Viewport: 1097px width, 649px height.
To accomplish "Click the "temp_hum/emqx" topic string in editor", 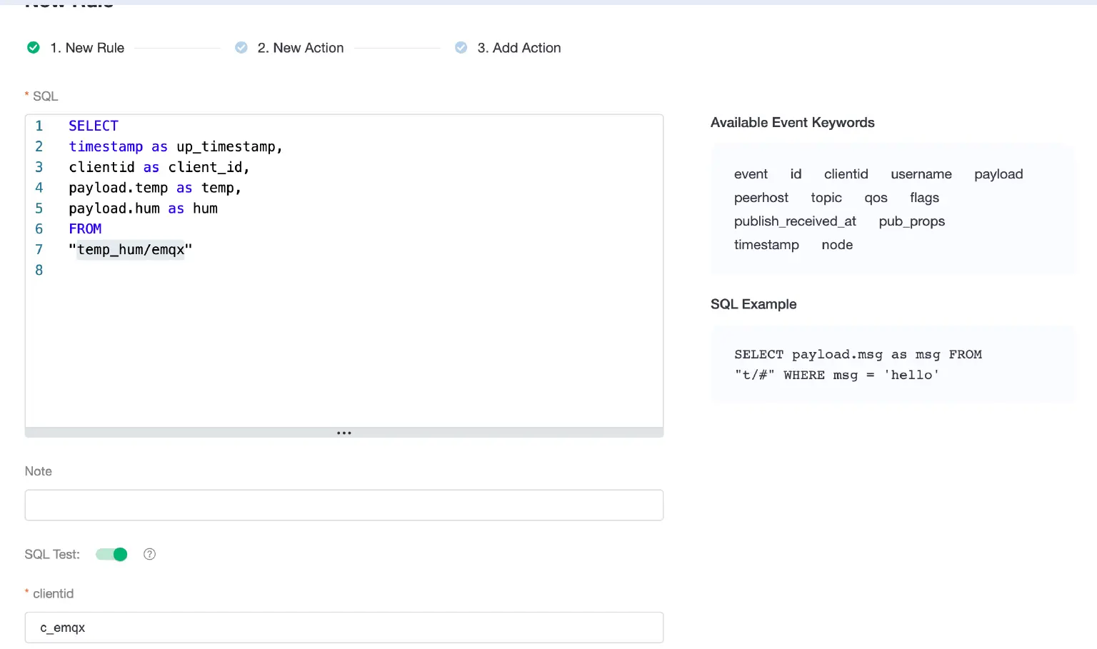I will [x=131, y=250].
